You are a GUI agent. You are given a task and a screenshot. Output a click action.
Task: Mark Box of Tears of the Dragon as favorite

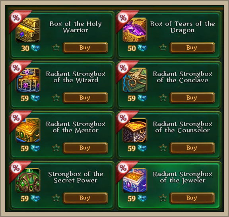[163, 48]
